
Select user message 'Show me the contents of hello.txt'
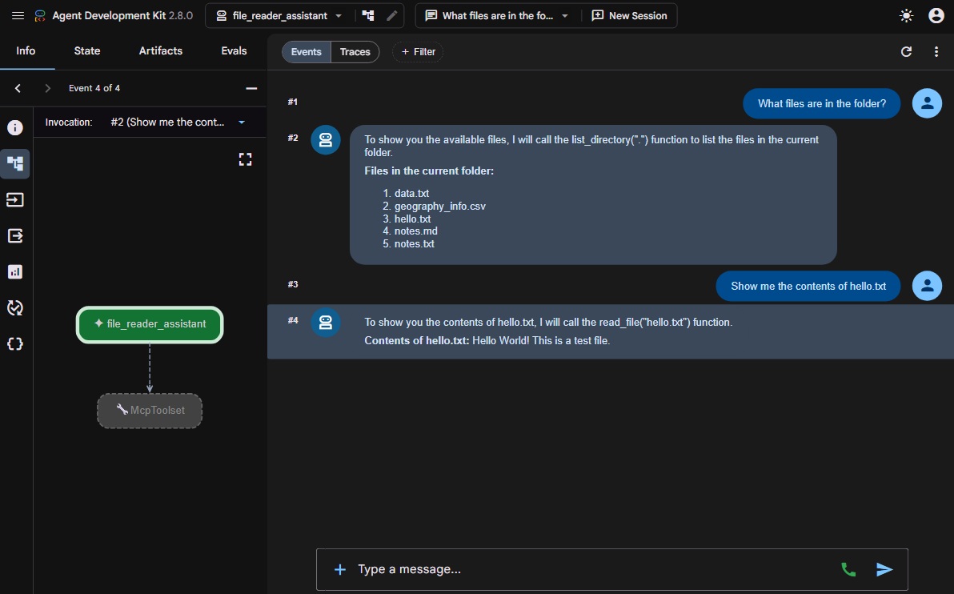click(808, 286)
